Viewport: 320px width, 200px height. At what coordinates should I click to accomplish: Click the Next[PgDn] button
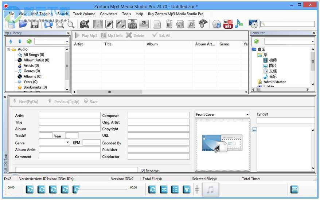click(x=26, y=101)
